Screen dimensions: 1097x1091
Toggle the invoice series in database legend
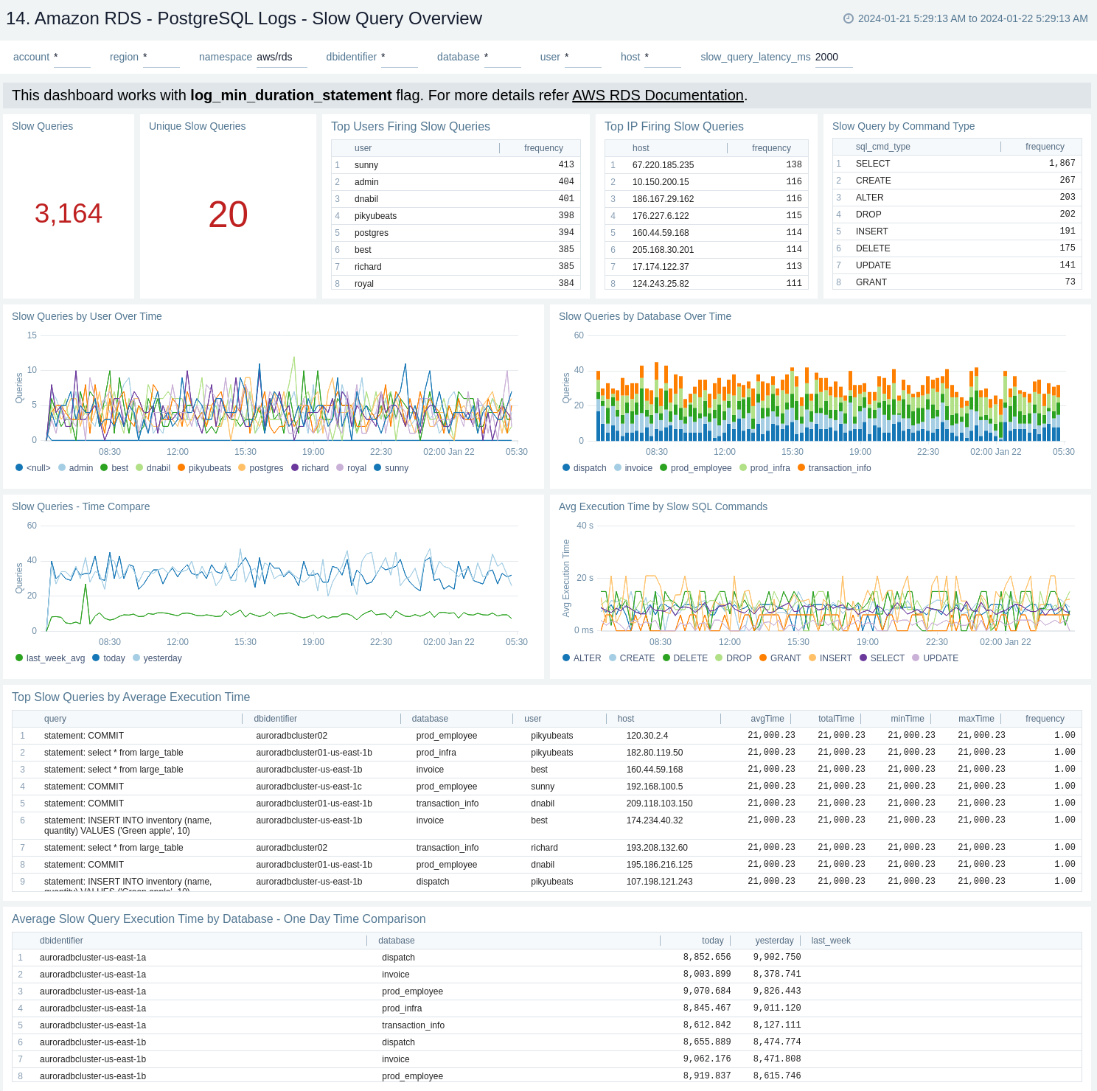tap(635, 467)
